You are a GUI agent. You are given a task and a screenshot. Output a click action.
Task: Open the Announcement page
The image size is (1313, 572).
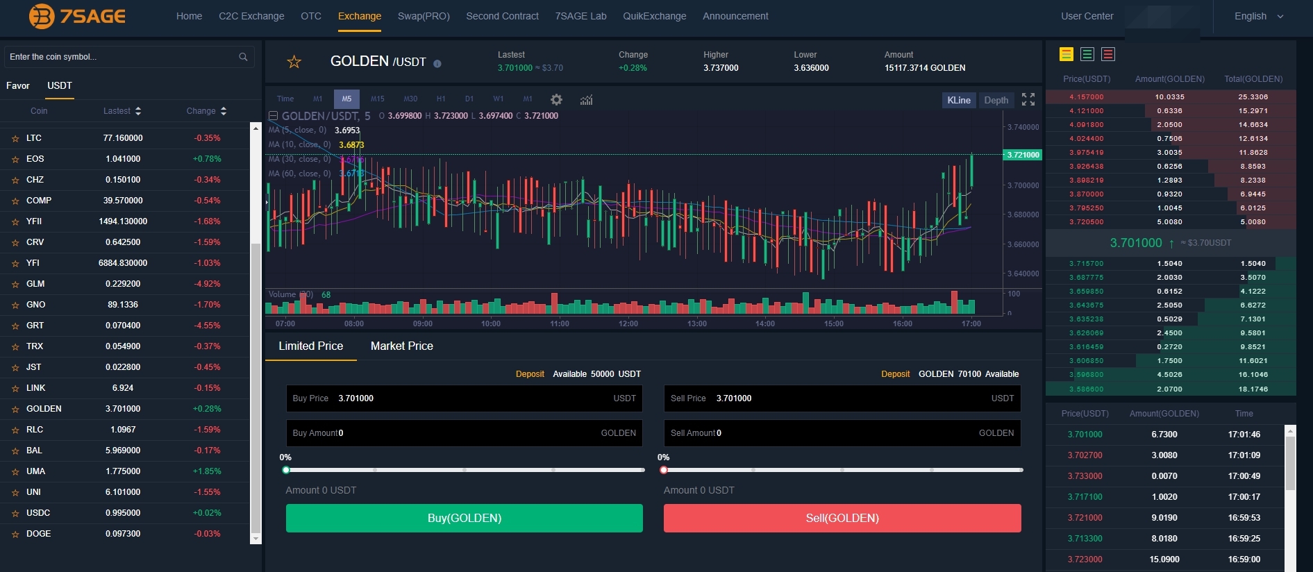click(735, 16)
